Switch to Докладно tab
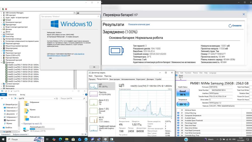This screenshot has width=252, height=142. [x=150, y=79]
